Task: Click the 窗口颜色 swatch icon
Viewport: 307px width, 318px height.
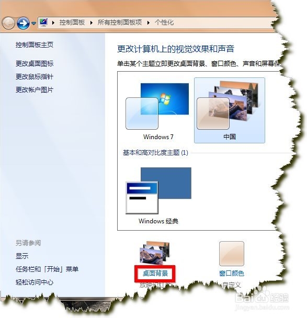Action: 232,254
